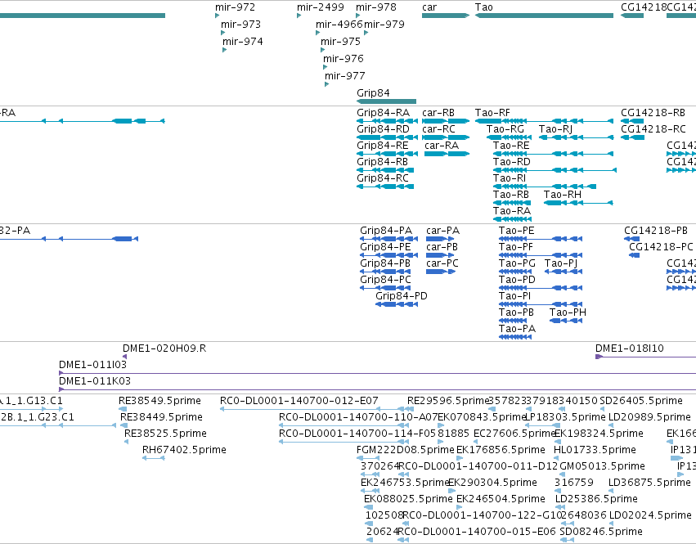Click the Tao-RH transcript label
The height and width of the screenshot is (544, 696).
click(x=563, y=195)
